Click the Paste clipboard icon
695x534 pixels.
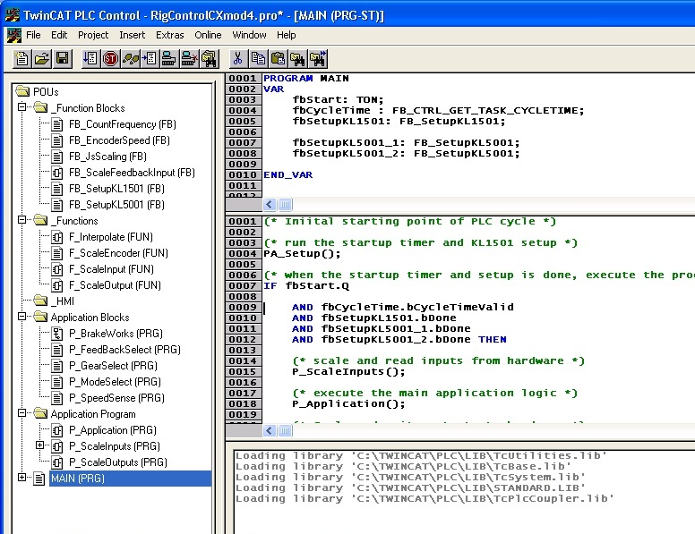click(x=278, y=58)
